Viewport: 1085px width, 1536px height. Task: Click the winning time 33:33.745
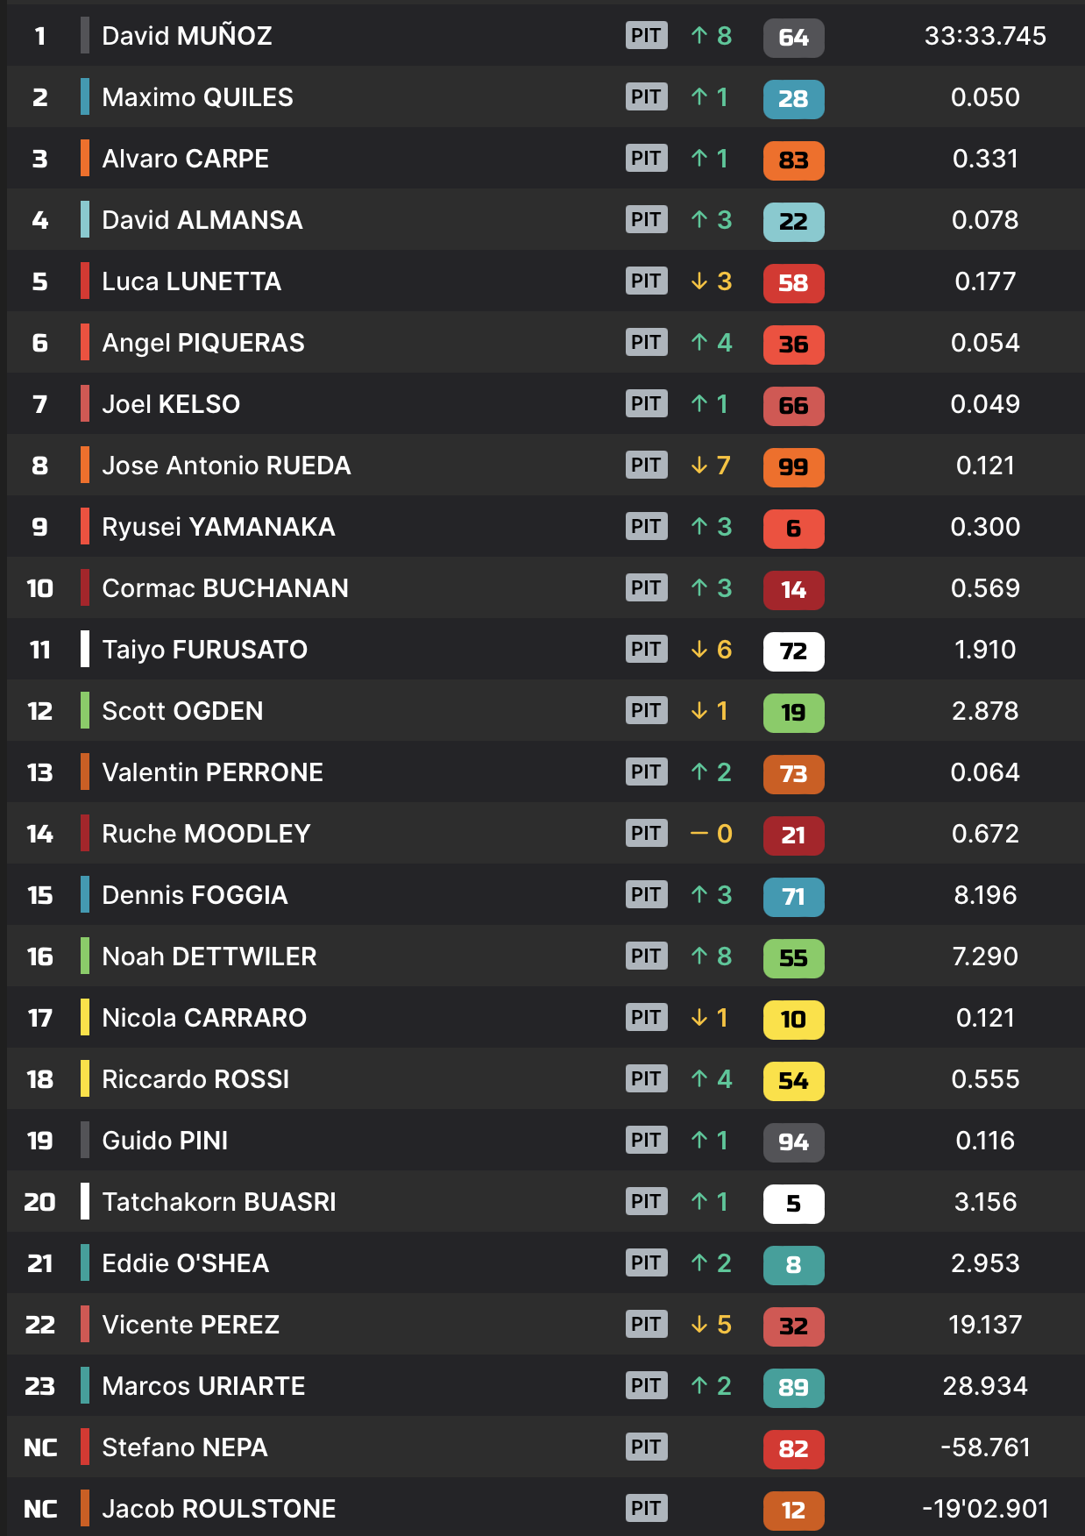tap(984, 36)
